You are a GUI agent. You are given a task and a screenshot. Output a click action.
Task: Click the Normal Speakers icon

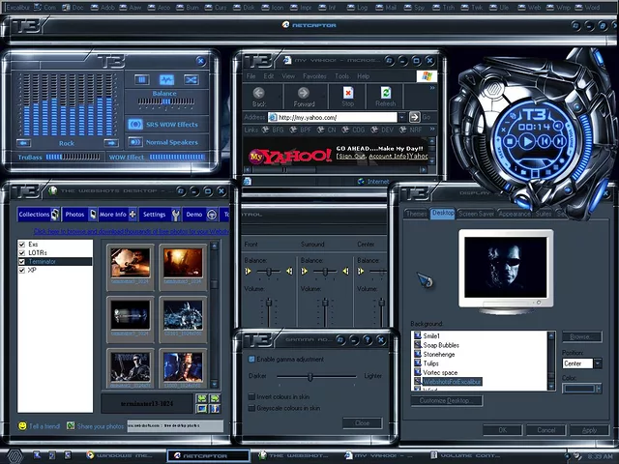point(136,142)
